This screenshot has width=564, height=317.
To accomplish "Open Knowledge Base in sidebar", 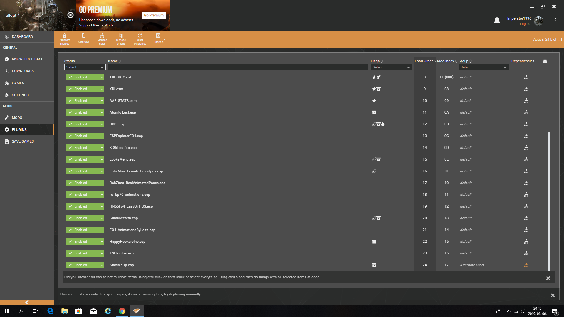I will (27, 59).
